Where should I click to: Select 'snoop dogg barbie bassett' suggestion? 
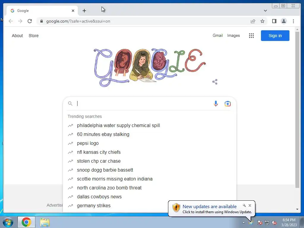tap(150, 170)
